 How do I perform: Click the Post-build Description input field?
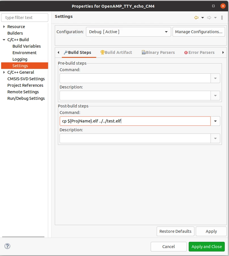(135, 138)
